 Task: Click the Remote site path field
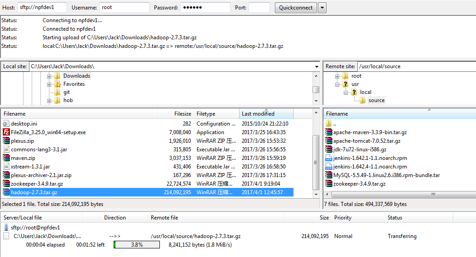(x=417, y=66)
